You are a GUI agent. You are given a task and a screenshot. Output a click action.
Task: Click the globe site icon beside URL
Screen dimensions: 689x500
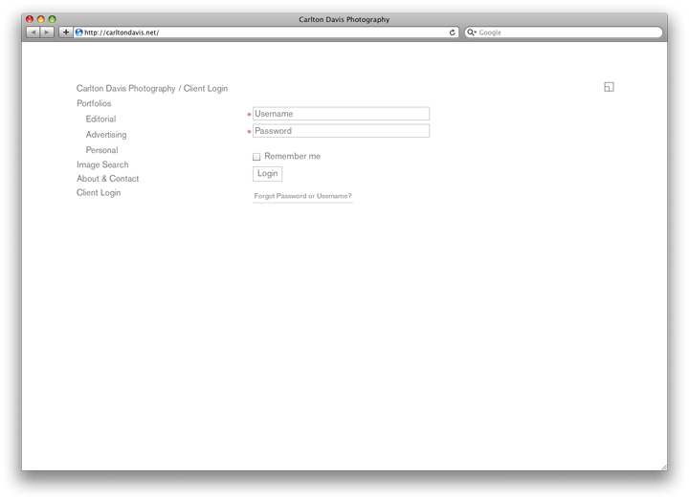click(79, 33)
